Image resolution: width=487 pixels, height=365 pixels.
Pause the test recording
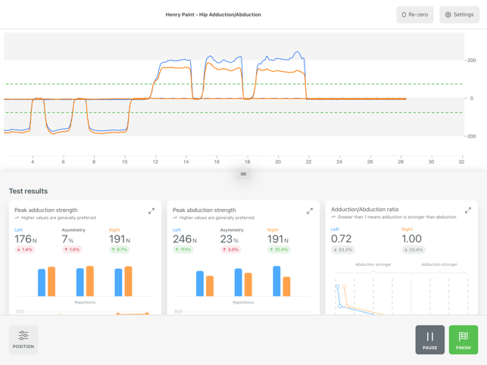tap(429, 339)
